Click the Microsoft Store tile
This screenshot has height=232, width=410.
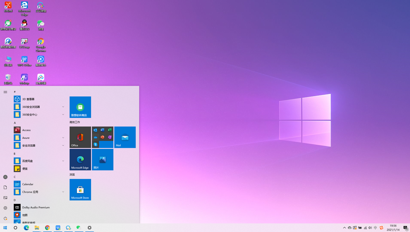click(80, 190)
